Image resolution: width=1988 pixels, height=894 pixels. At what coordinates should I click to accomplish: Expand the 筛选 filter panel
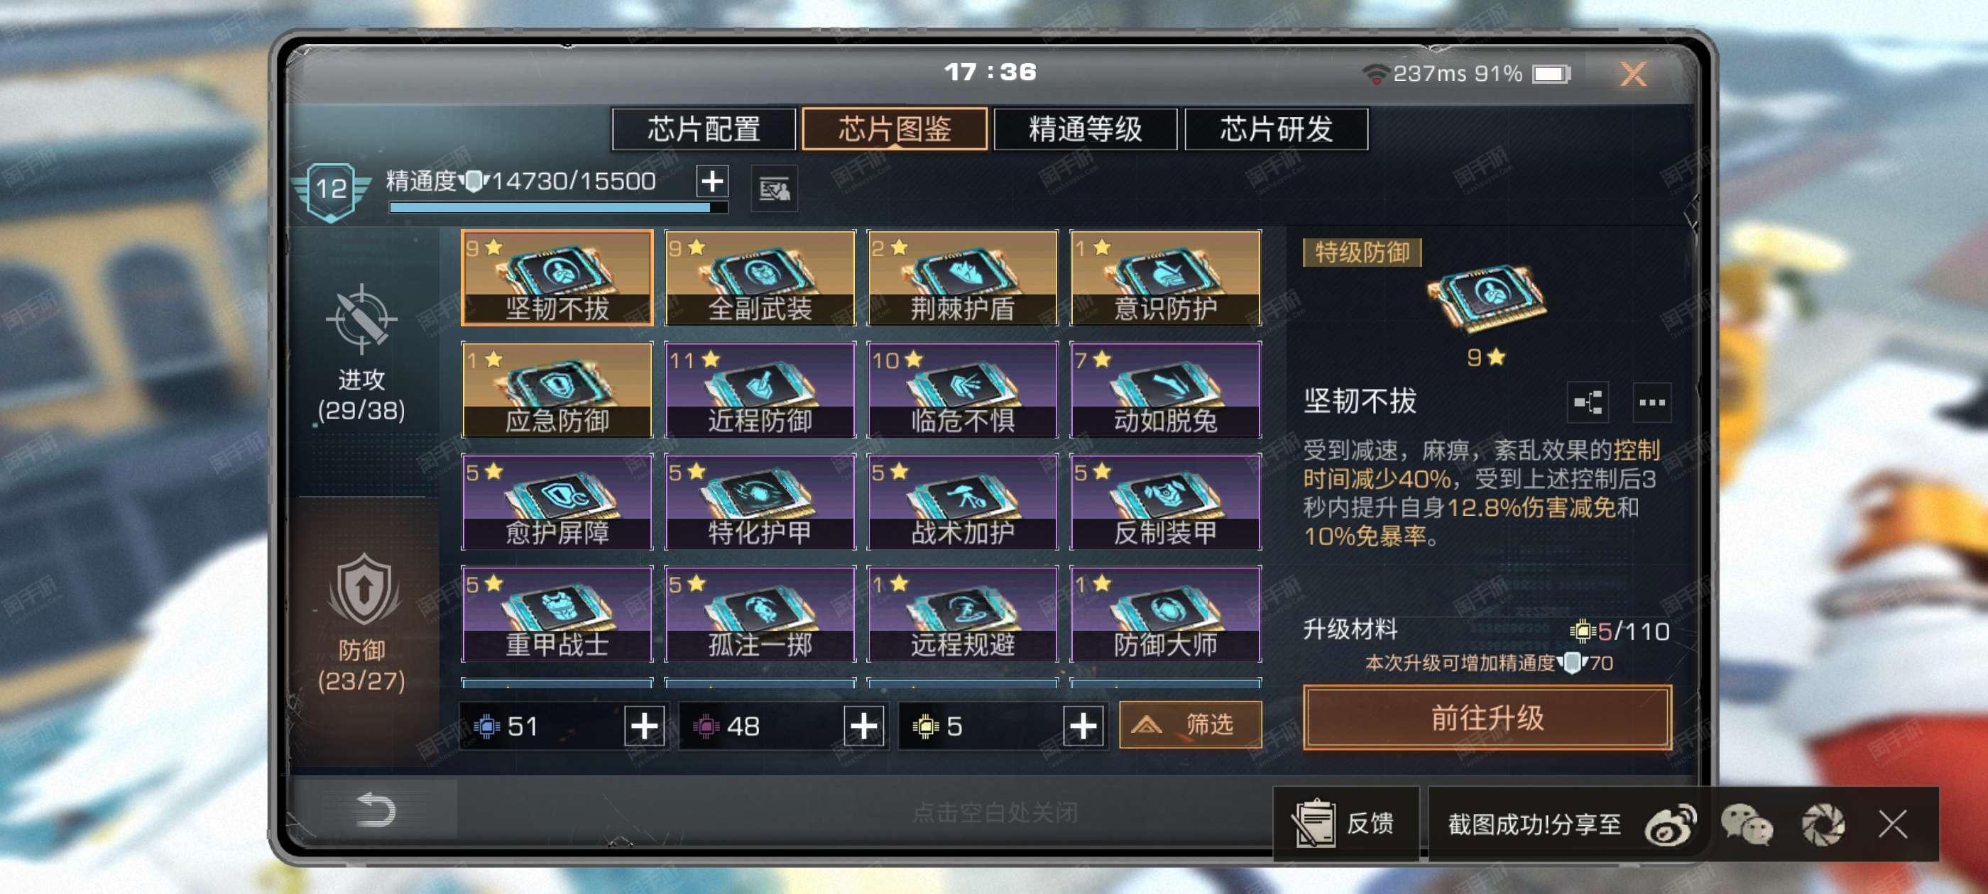(x=1190, y=724)
